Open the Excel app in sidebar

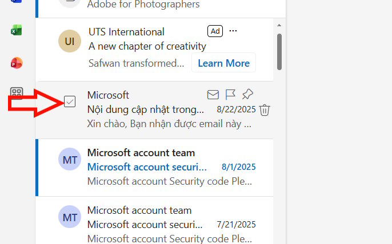[x=17, y=30]
